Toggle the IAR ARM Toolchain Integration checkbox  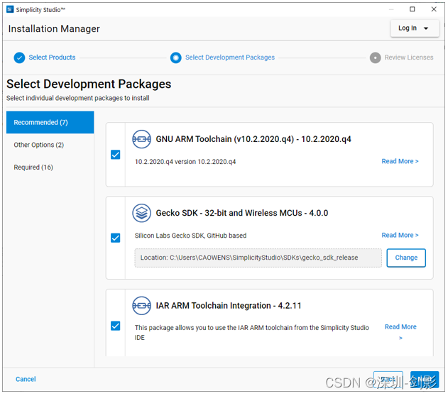click(116, 326)
